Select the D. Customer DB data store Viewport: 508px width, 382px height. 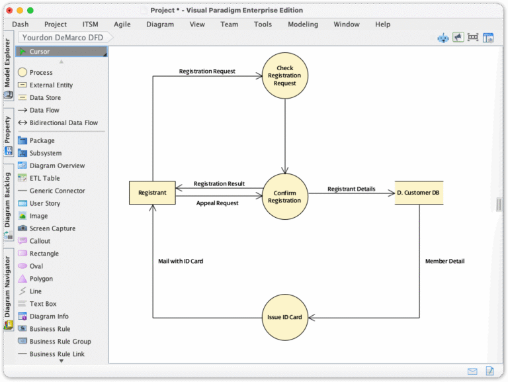[x=419, y=193]
